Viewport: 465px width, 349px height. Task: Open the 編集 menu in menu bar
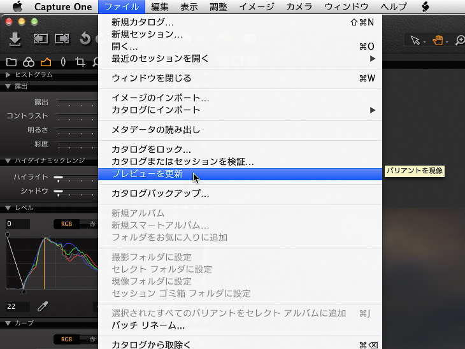click(x=160, y=7)
